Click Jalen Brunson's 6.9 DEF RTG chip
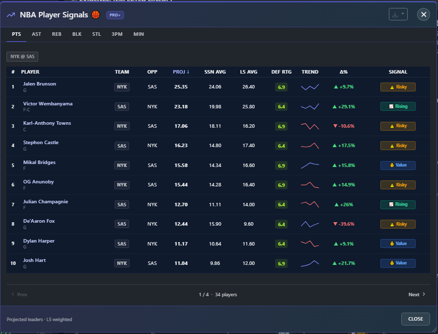 pyautogui.click(x=281, y=87)
